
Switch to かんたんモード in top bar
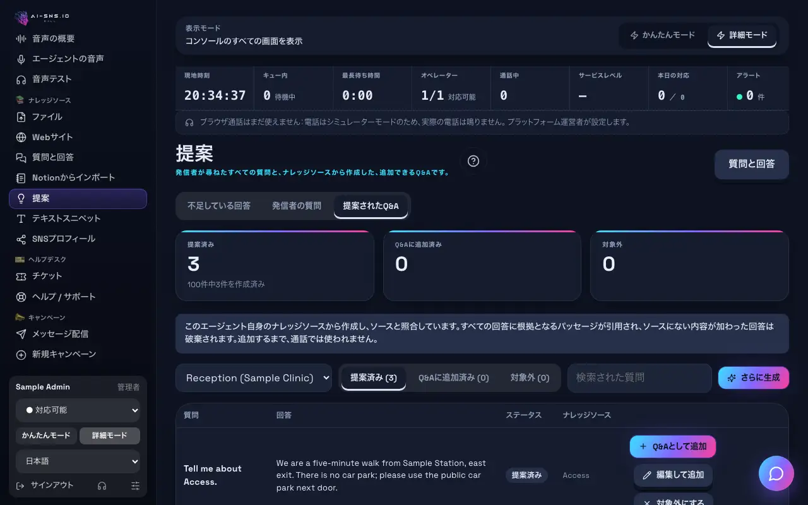click(x=663, y=35)
